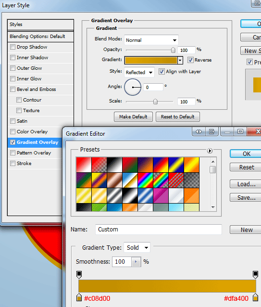Click the Angle dial control
This screenshot has height=307, width=261.
click(x=133, y=87)
